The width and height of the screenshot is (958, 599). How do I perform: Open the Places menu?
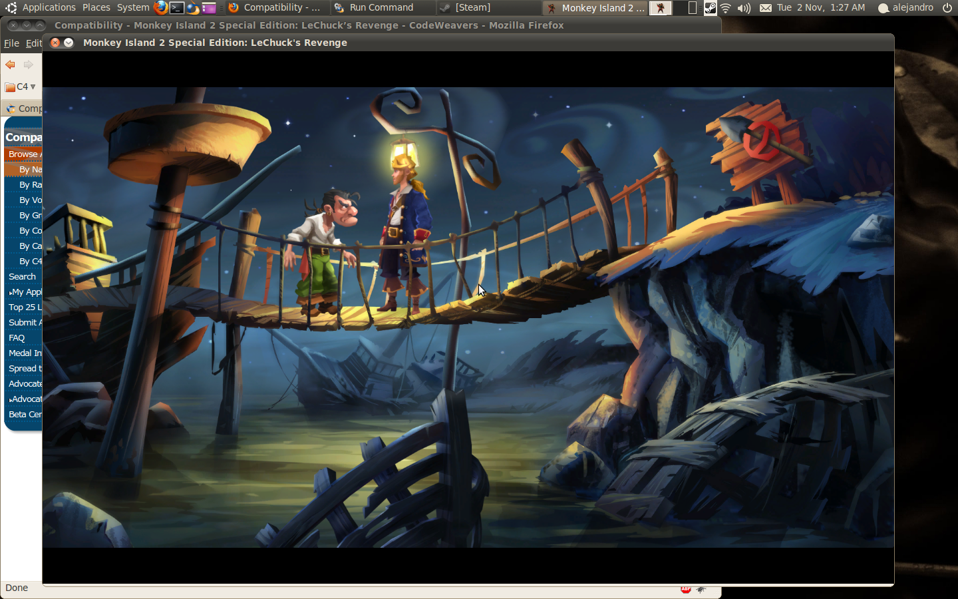[x=96, y=7]
